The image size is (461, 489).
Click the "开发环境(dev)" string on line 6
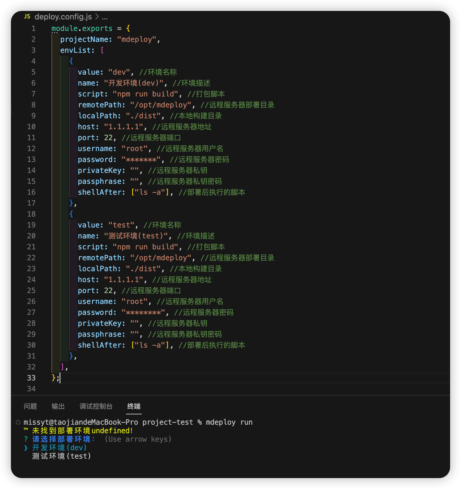134,83
